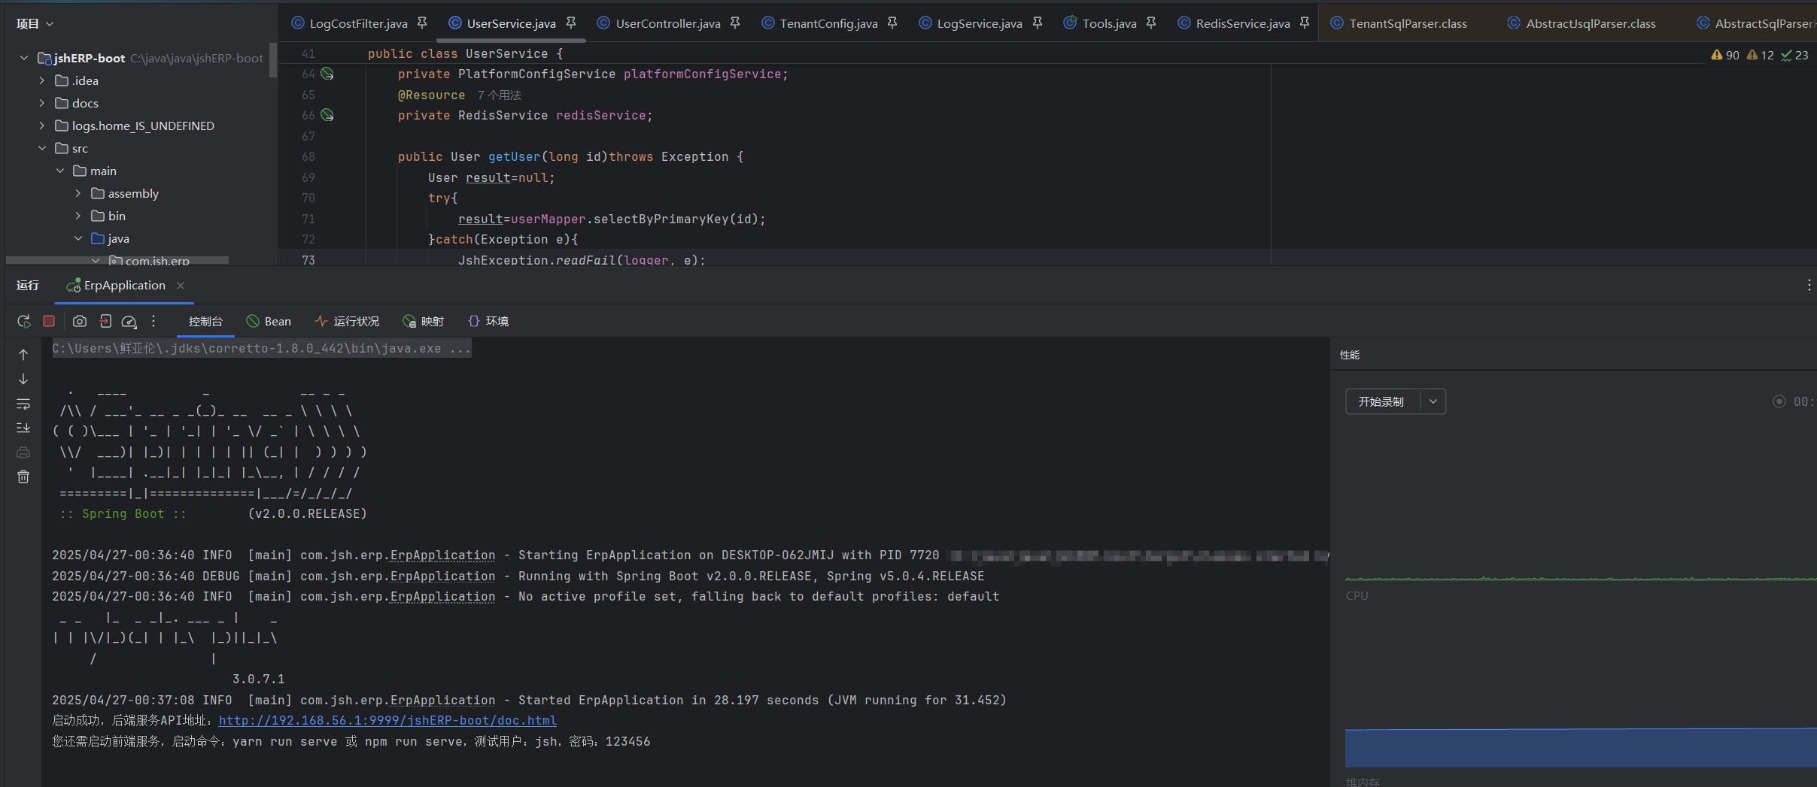Click ErpApplication link in the Starting log line
Viewport: 1817px width, 787px height.
pos(442,555)
